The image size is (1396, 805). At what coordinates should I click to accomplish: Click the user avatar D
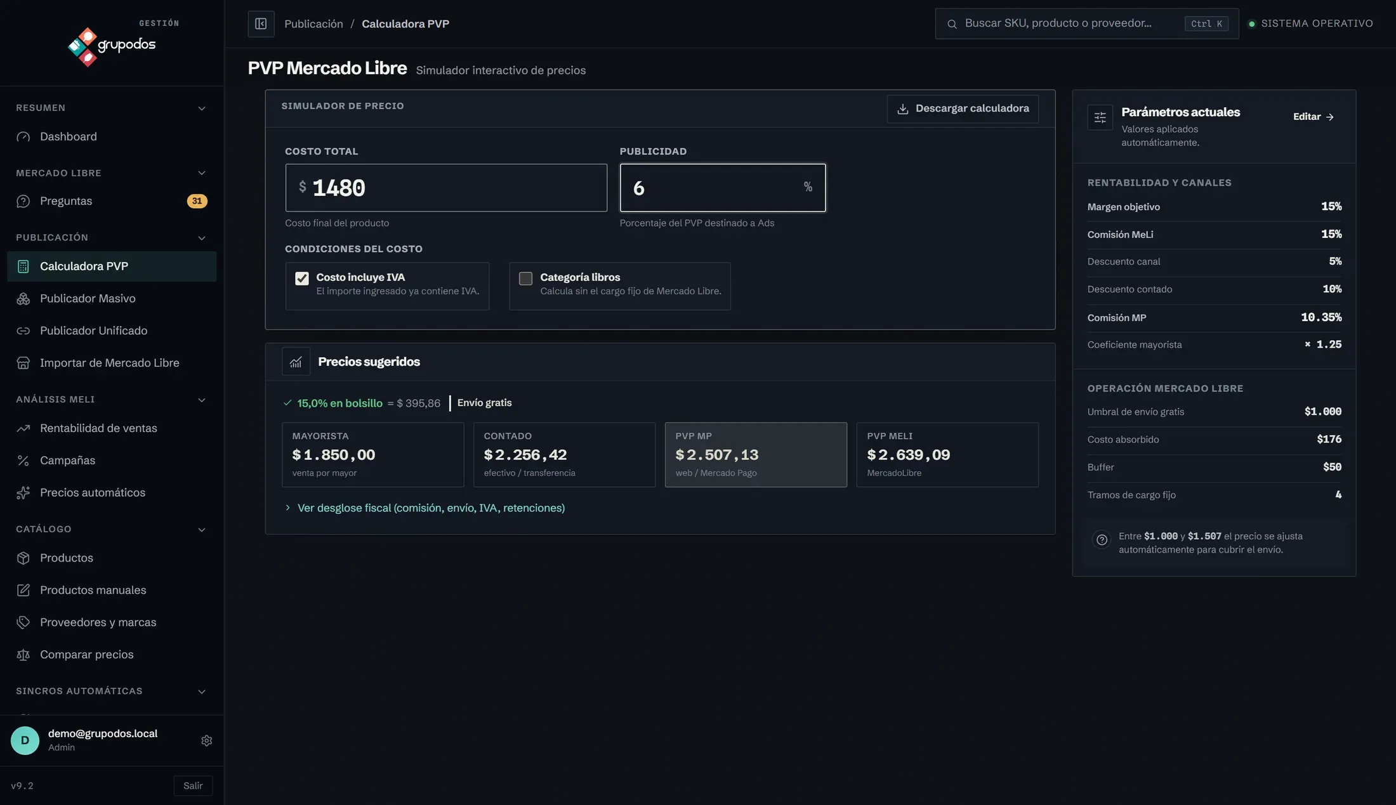[x=25, y=740]
